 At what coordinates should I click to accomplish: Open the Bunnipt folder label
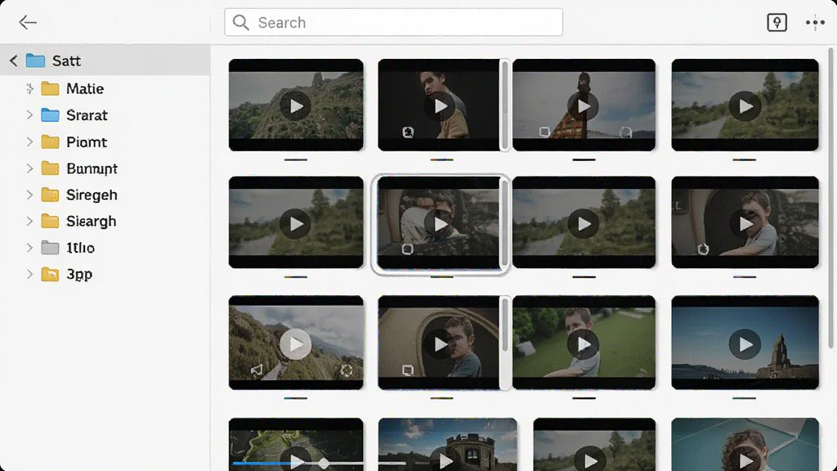coord(92,168)
